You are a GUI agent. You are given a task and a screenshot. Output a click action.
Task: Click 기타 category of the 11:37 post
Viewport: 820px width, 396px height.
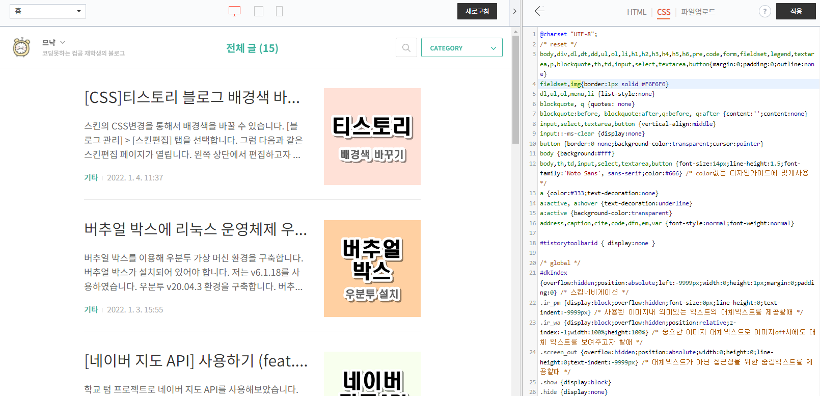click(91, 177)
